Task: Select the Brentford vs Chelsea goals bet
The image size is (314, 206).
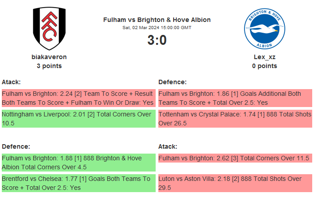Action: (78, 183)
